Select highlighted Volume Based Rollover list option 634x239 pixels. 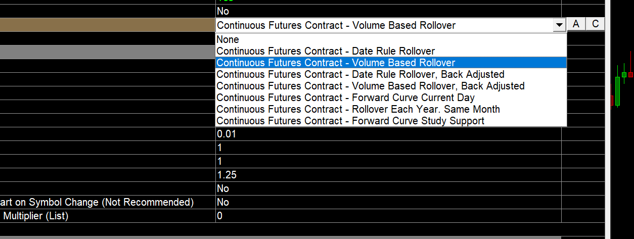(x=336, y=63)
